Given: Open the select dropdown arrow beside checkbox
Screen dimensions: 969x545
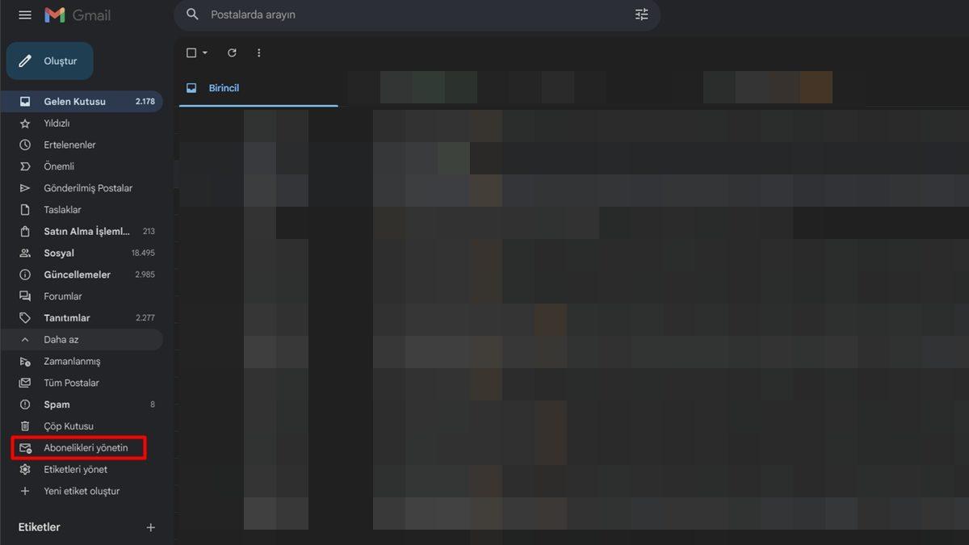Looking at the screenshot, I should point(205,53).
